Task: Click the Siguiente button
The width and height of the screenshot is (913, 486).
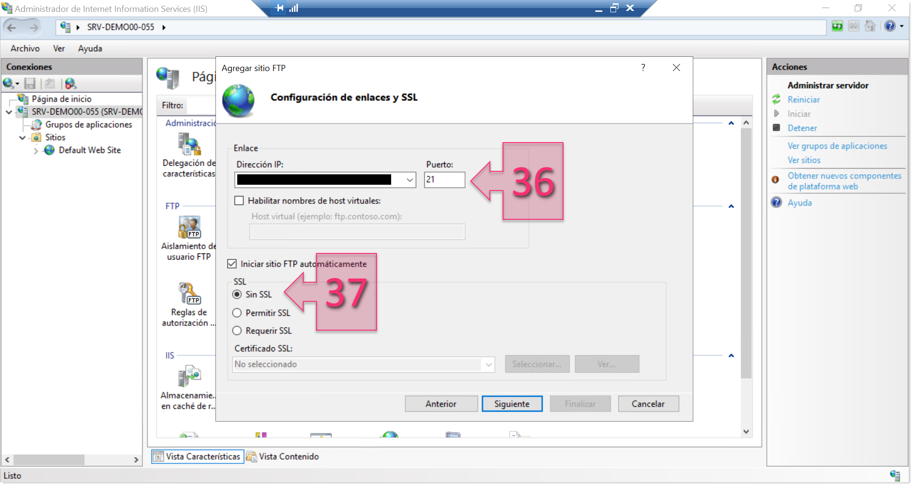Action: pos(512,404)
